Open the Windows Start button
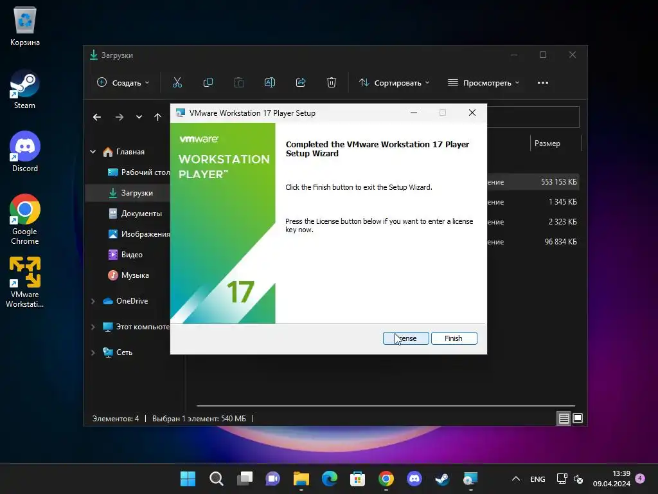The height and width of the screenshot is (494, 658). click(x=188, y=479)
